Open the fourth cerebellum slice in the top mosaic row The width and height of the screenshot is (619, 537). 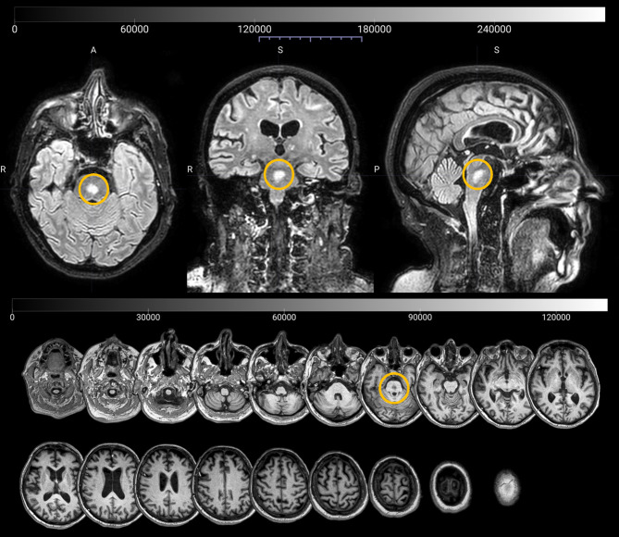(225, 378)
